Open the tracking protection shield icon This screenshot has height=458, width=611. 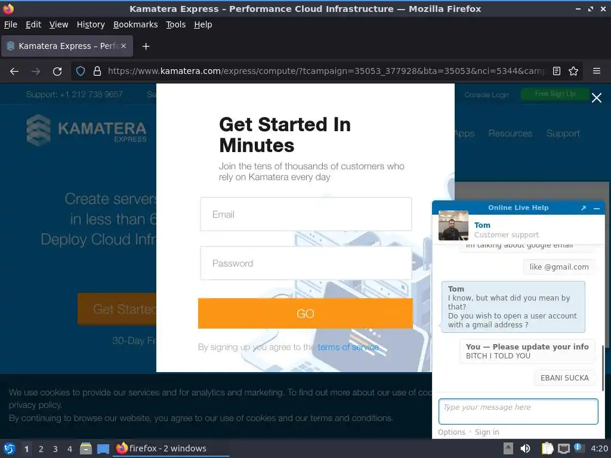pos(81,71)
